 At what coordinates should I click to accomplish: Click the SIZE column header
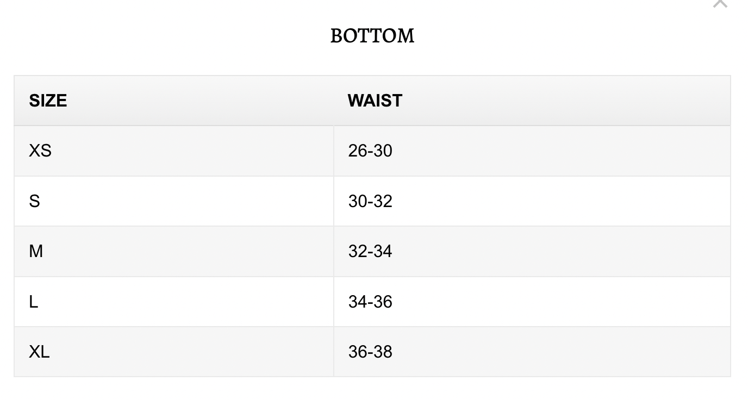(48, 101)
